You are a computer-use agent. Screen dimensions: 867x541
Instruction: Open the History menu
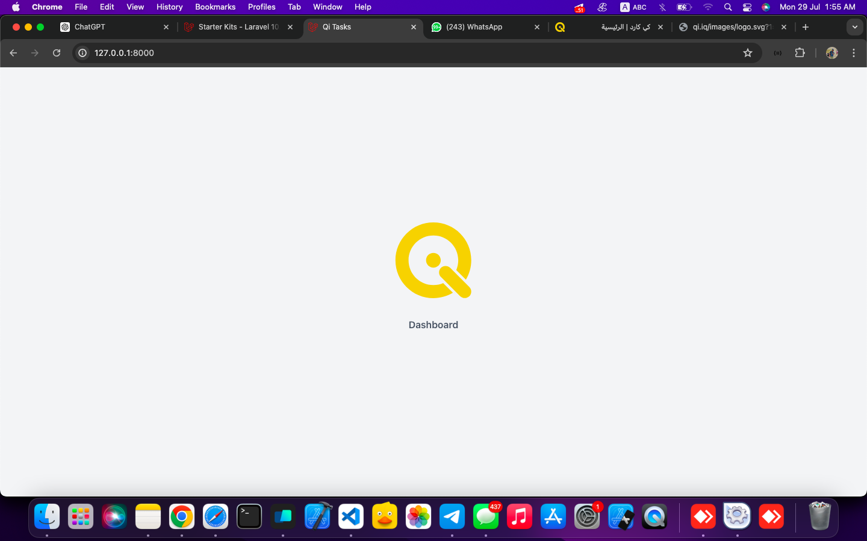coord(170,7)
